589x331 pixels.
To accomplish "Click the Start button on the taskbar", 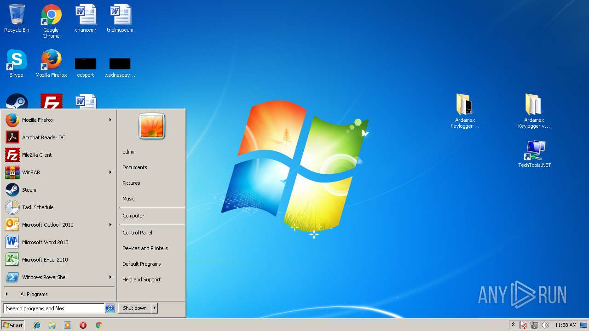I will 13,325.
